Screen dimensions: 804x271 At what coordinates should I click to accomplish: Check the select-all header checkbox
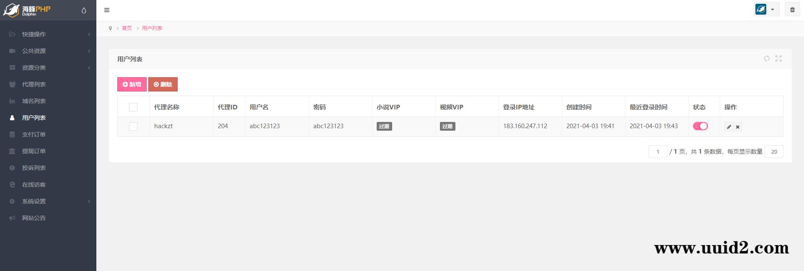133,107
